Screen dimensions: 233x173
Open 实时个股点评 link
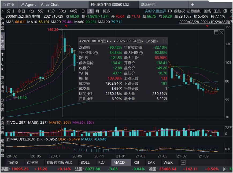[155, 11]
